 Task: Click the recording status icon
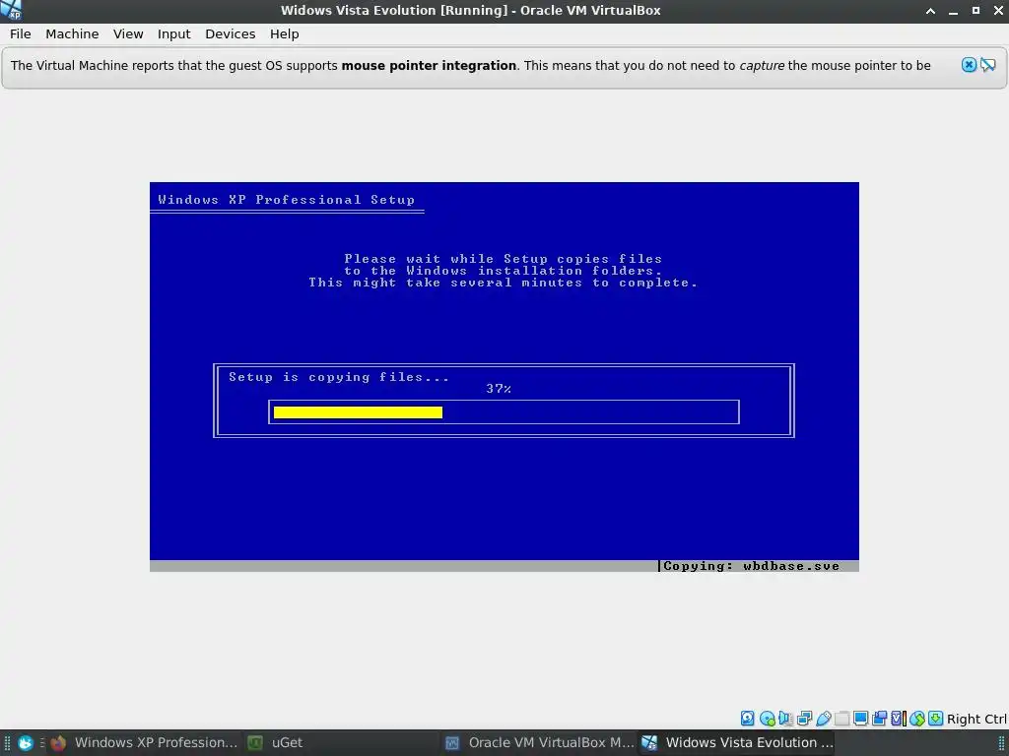point(879,718)
